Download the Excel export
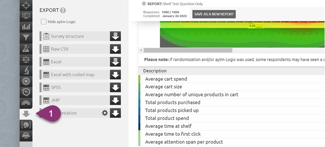The image size is (325, 147). pos(116,62)
